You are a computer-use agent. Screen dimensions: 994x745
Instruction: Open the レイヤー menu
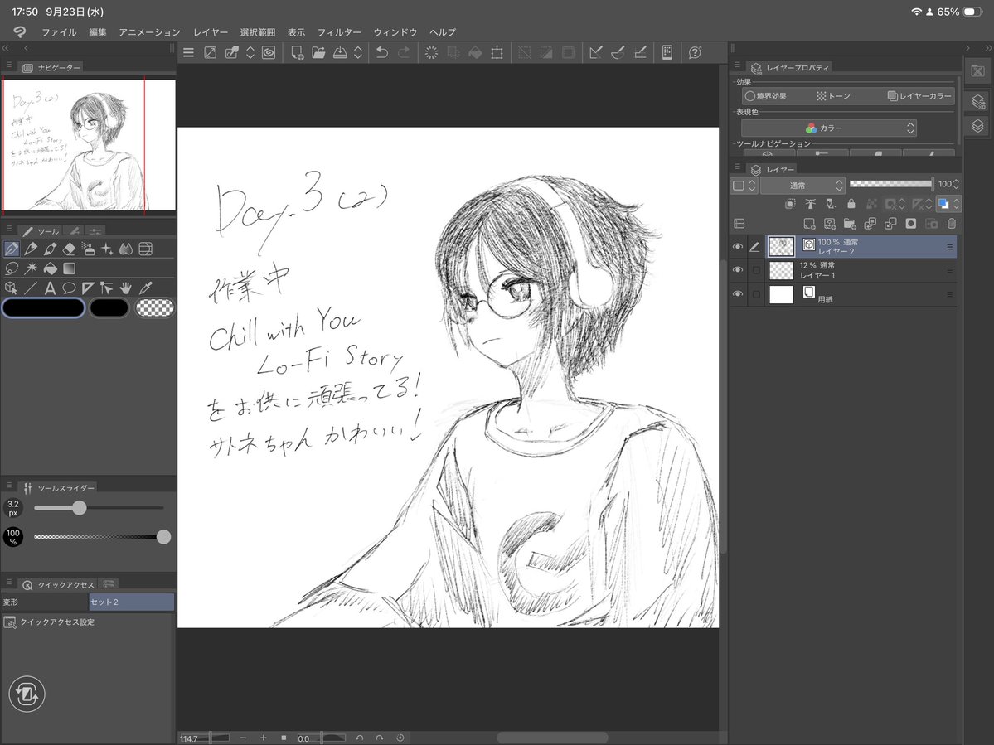[211, 32]
